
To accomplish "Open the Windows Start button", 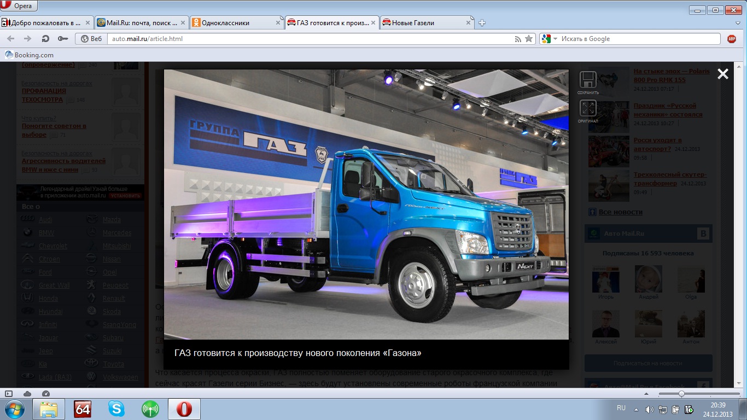I will click(x=14, y=409).
